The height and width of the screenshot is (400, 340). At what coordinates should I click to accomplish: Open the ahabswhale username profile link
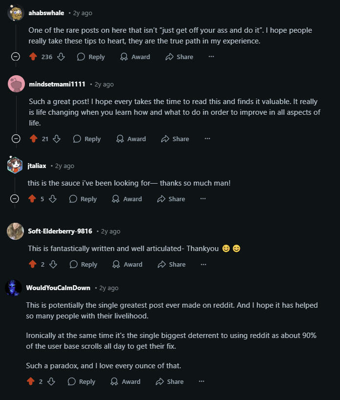click(46, 13)
